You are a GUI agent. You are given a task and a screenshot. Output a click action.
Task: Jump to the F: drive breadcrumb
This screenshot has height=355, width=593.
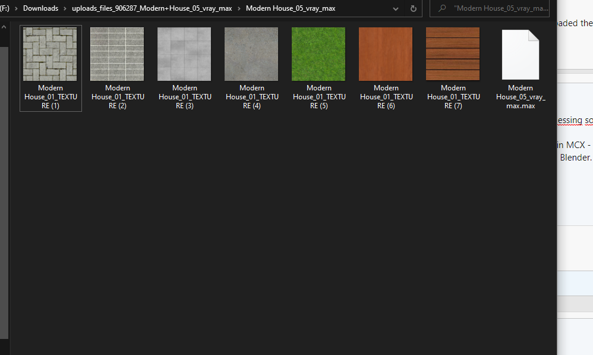tap(5, 8)
